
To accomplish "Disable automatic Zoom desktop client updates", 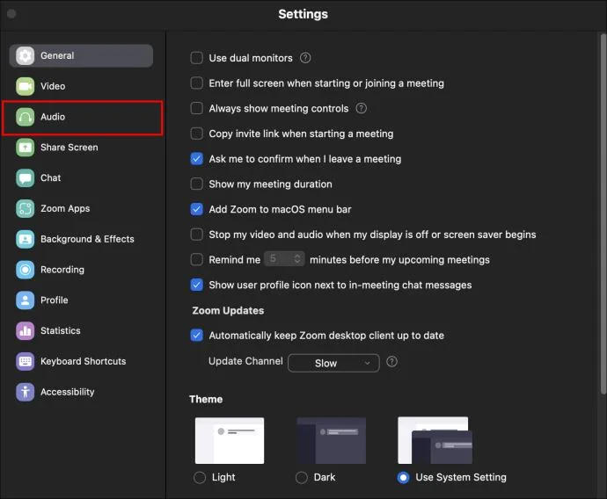I will (x=197, y=335).
